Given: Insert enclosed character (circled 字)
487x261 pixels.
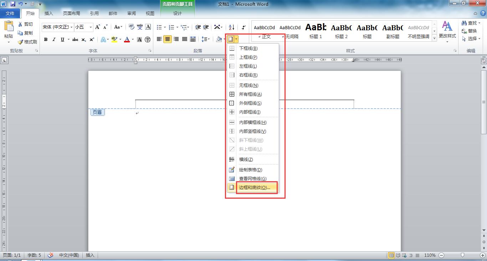Looking at the screenshot, I should [148, 40].
